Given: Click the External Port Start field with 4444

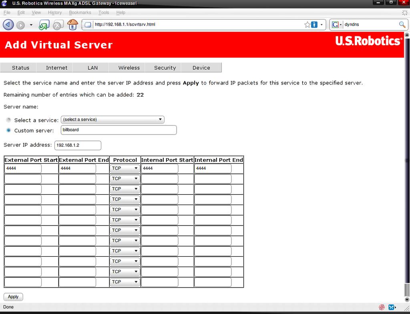Looking at the screenshot, I should pos(23,169).
